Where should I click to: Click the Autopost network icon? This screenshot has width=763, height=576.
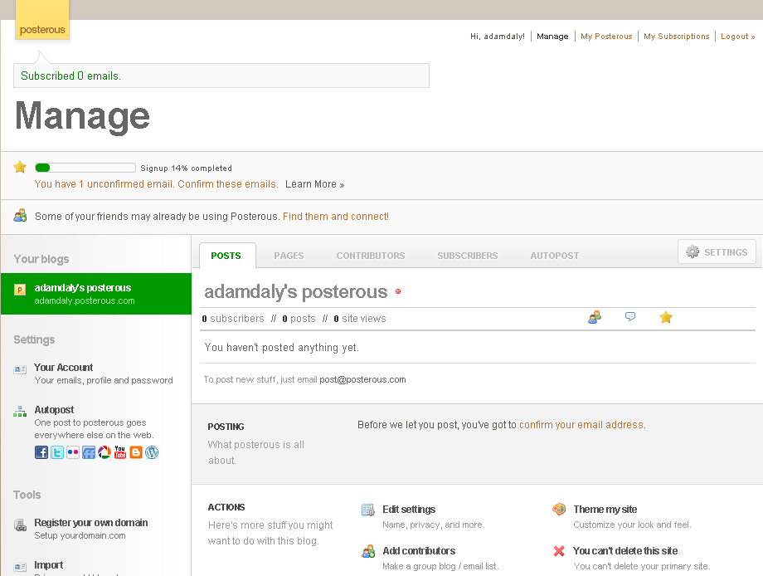20,412
